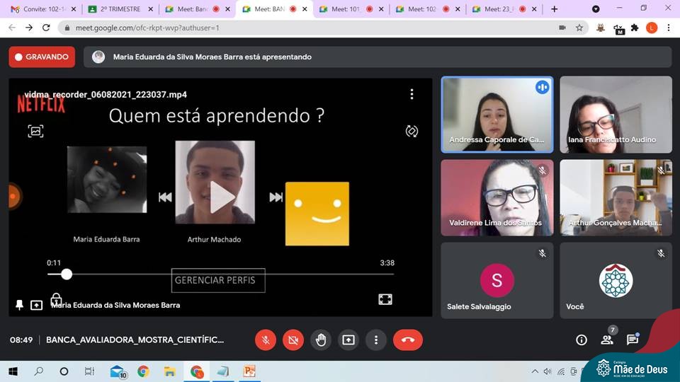The image size is (680, 382).
Task: Open the present screen option
Action: click(x=348, y=340)
